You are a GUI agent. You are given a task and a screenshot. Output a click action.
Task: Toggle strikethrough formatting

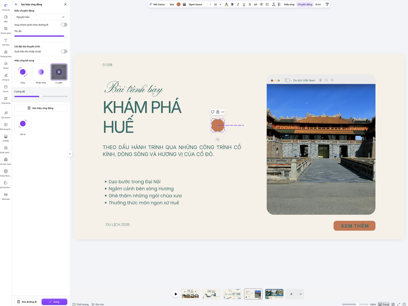tap(250, 5)
